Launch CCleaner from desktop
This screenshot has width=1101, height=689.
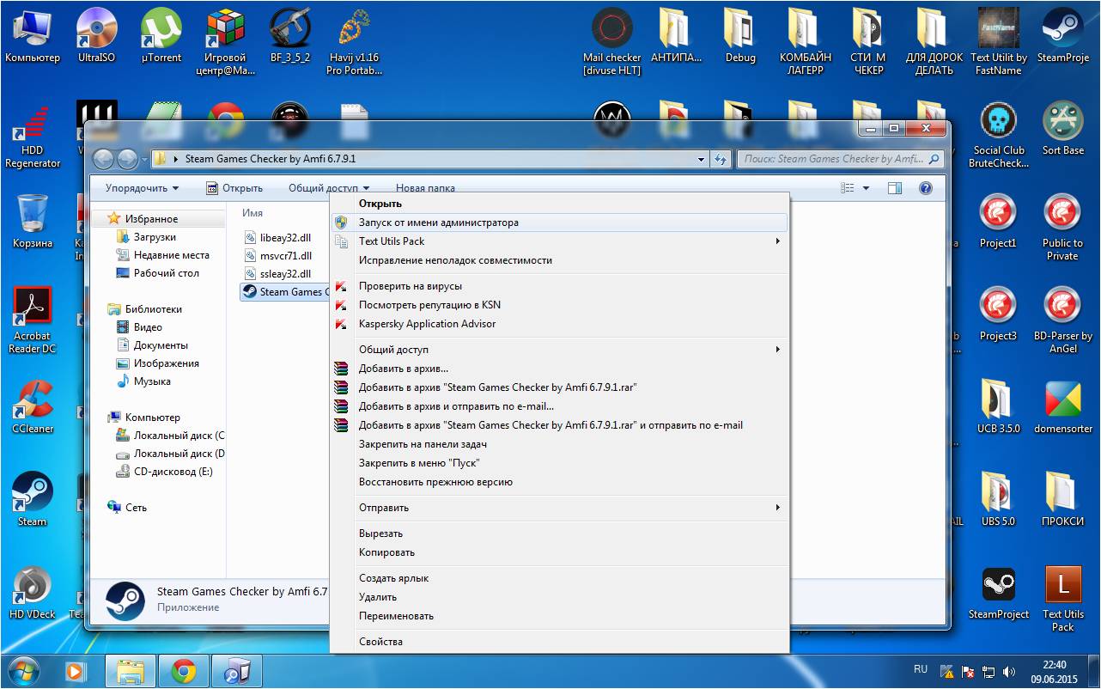33,407
